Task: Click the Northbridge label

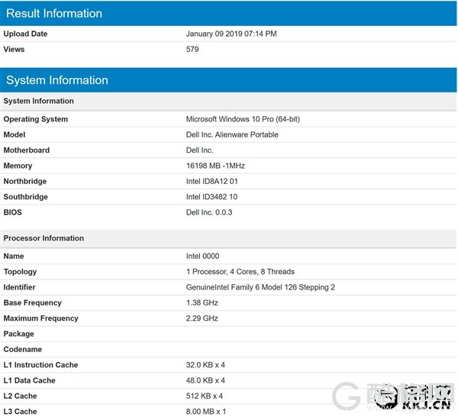Action: 25,182
